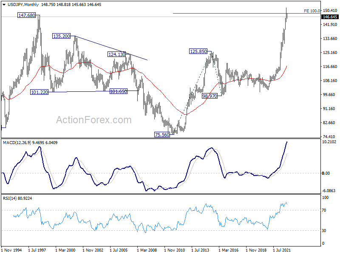Click the 133.660 price axis value

(x=330, y=39)
